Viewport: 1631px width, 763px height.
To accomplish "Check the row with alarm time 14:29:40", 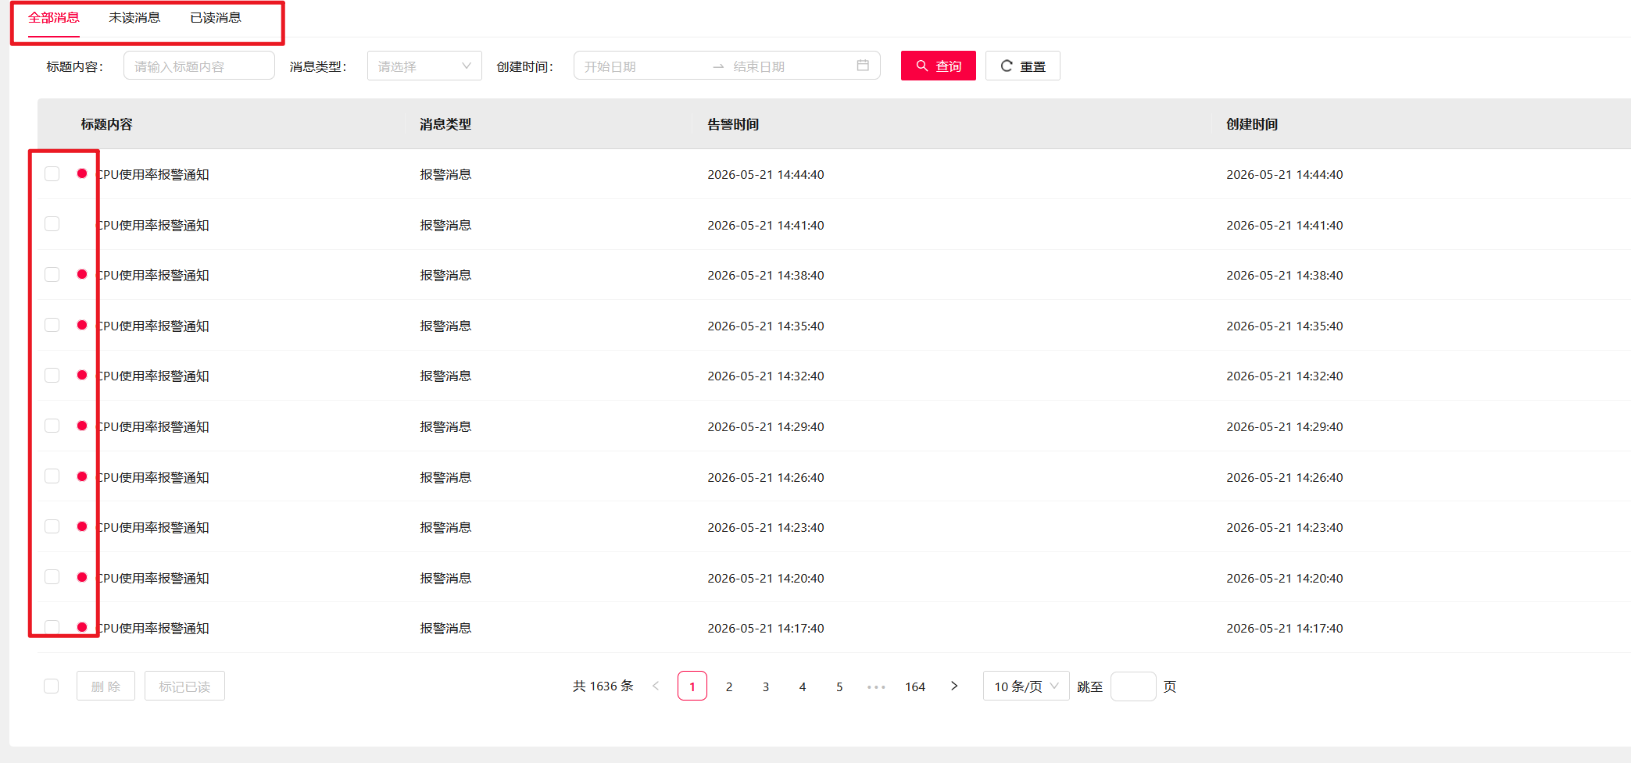I will (52, 426).
